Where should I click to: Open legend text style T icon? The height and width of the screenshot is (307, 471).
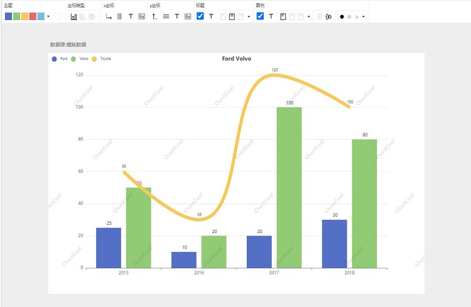click(x=271, y=16)
